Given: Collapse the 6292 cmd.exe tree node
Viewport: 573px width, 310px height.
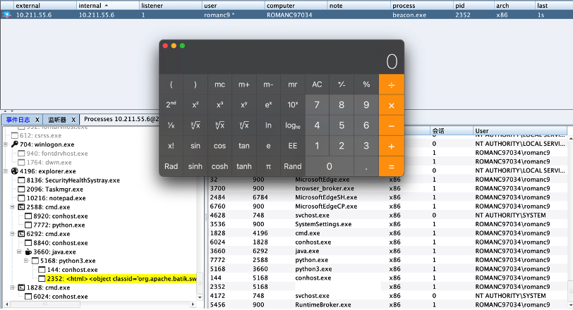Looking at the screenshot, I should pyautogui.click(x=12, y=234).
